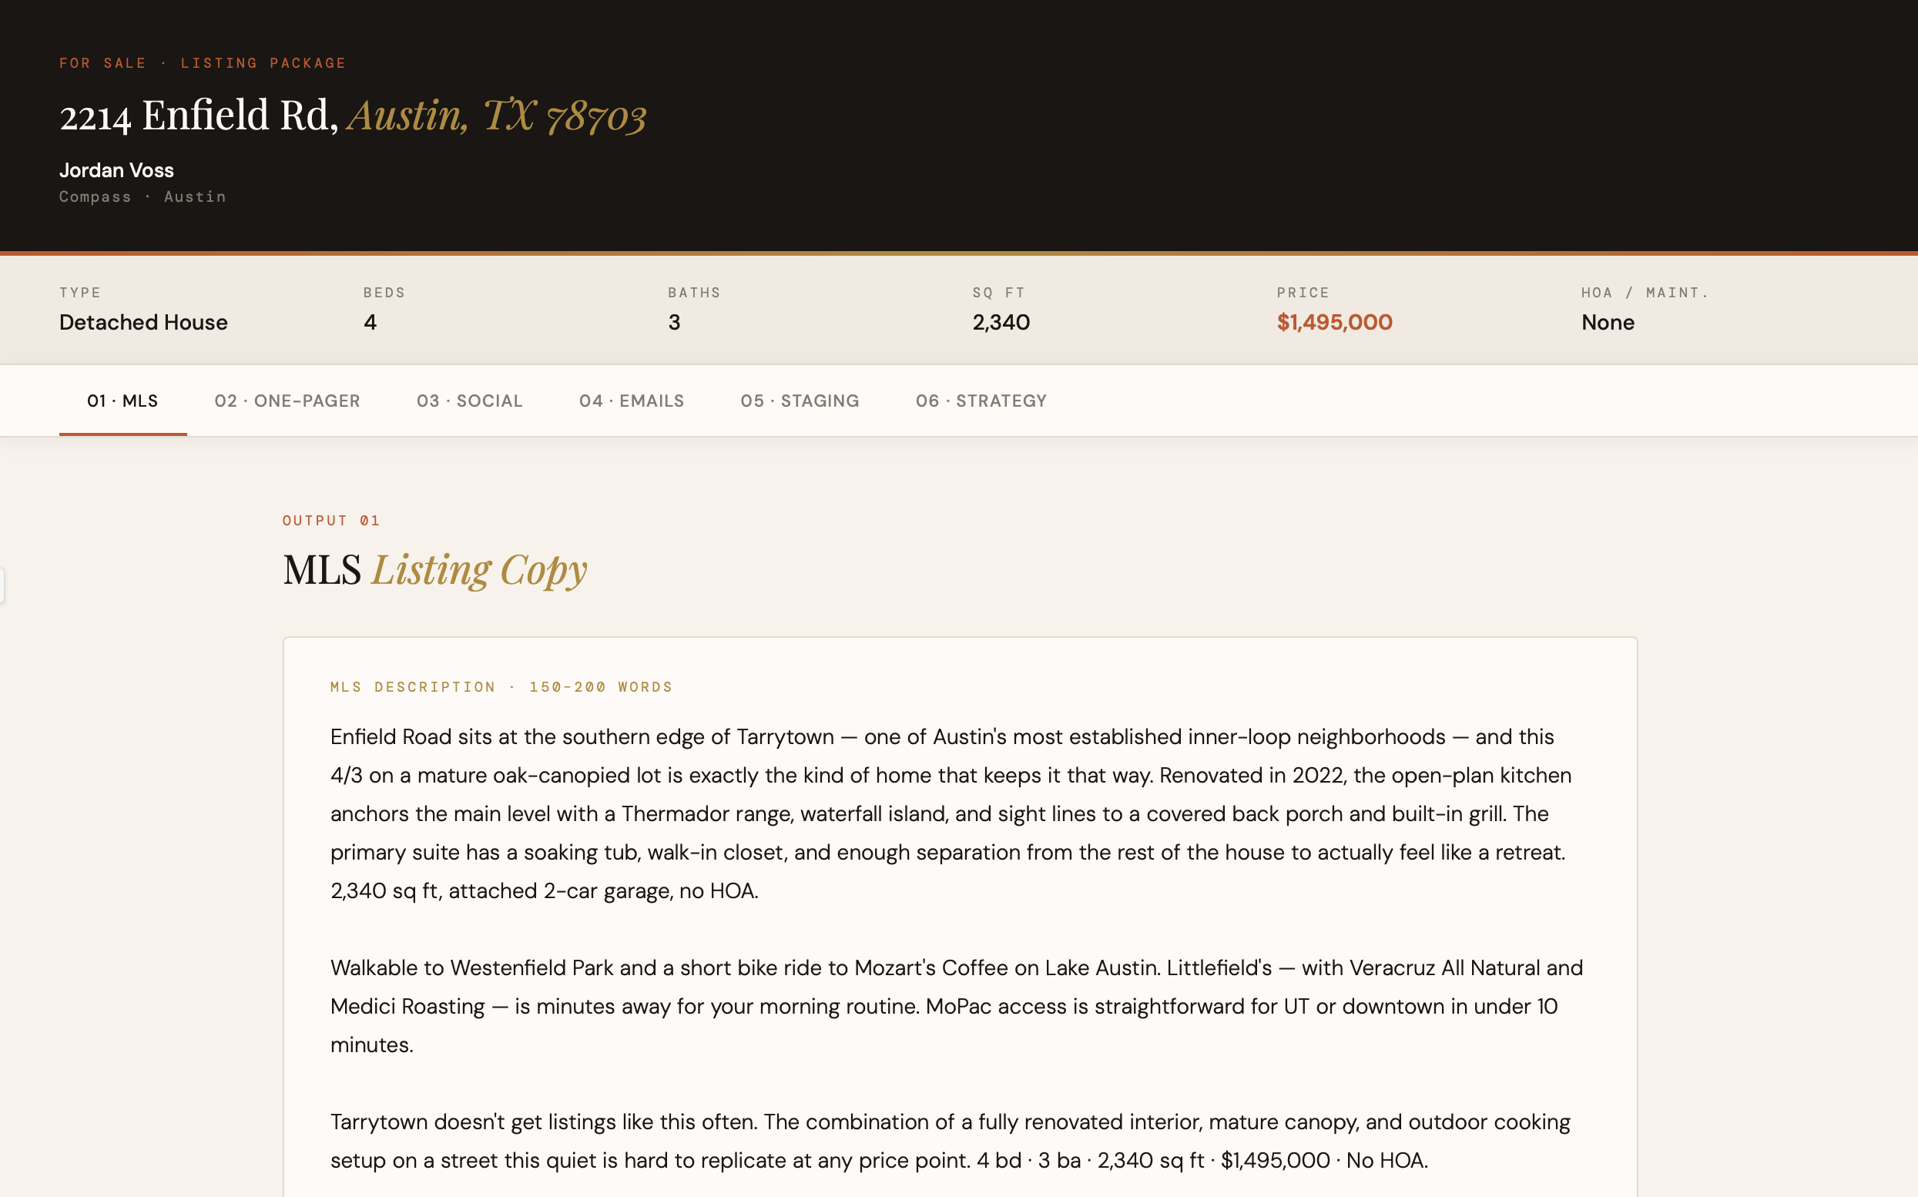This screenshot has height=1197, width=1918.
Task: Select the 01 · MLS tab
Action: (122, 401)
